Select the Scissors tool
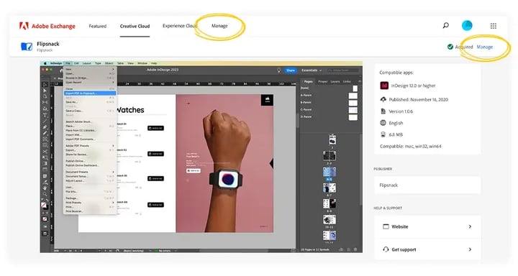The width and height of the screenshot is (518, 276). click(45, 152)
